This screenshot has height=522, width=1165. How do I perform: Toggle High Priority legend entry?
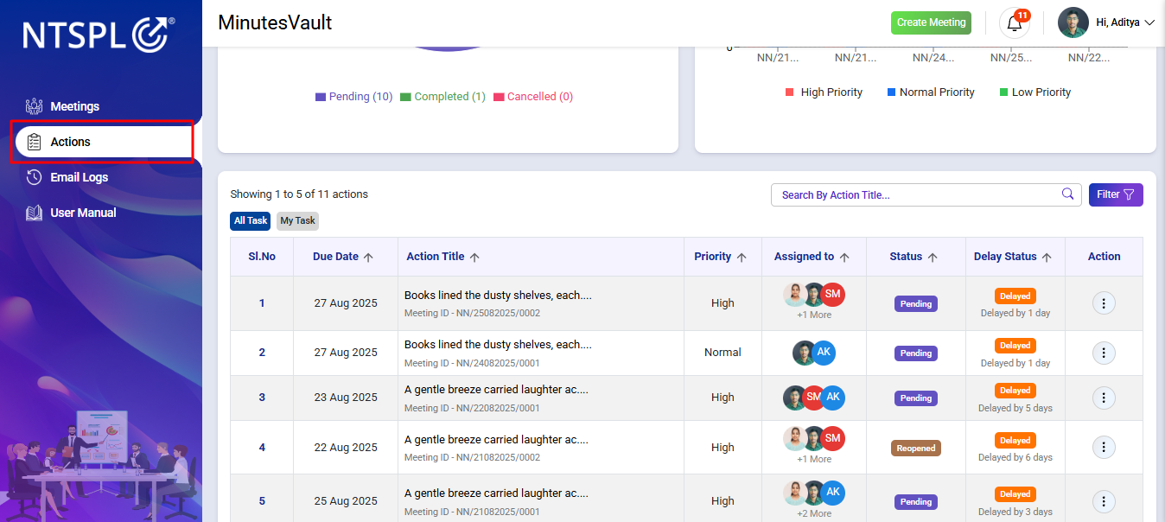pyautogui.click(x=824, y=92)
